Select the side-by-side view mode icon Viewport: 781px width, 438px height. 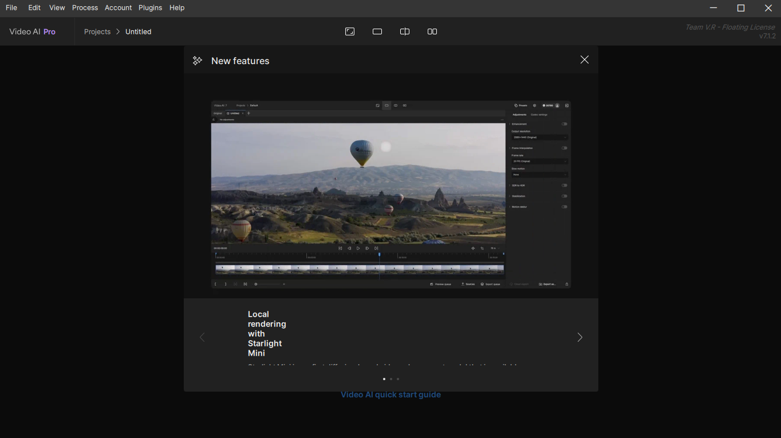[432, 31]
